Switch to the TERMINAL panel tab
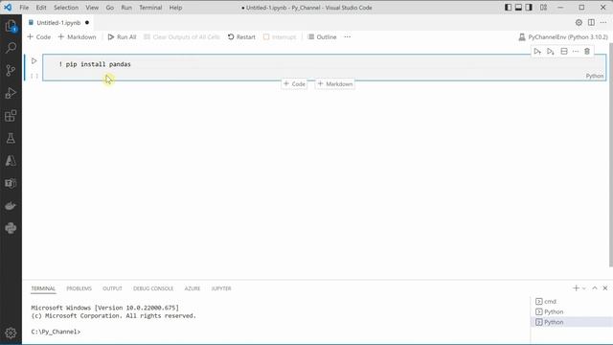 point(43,288)
